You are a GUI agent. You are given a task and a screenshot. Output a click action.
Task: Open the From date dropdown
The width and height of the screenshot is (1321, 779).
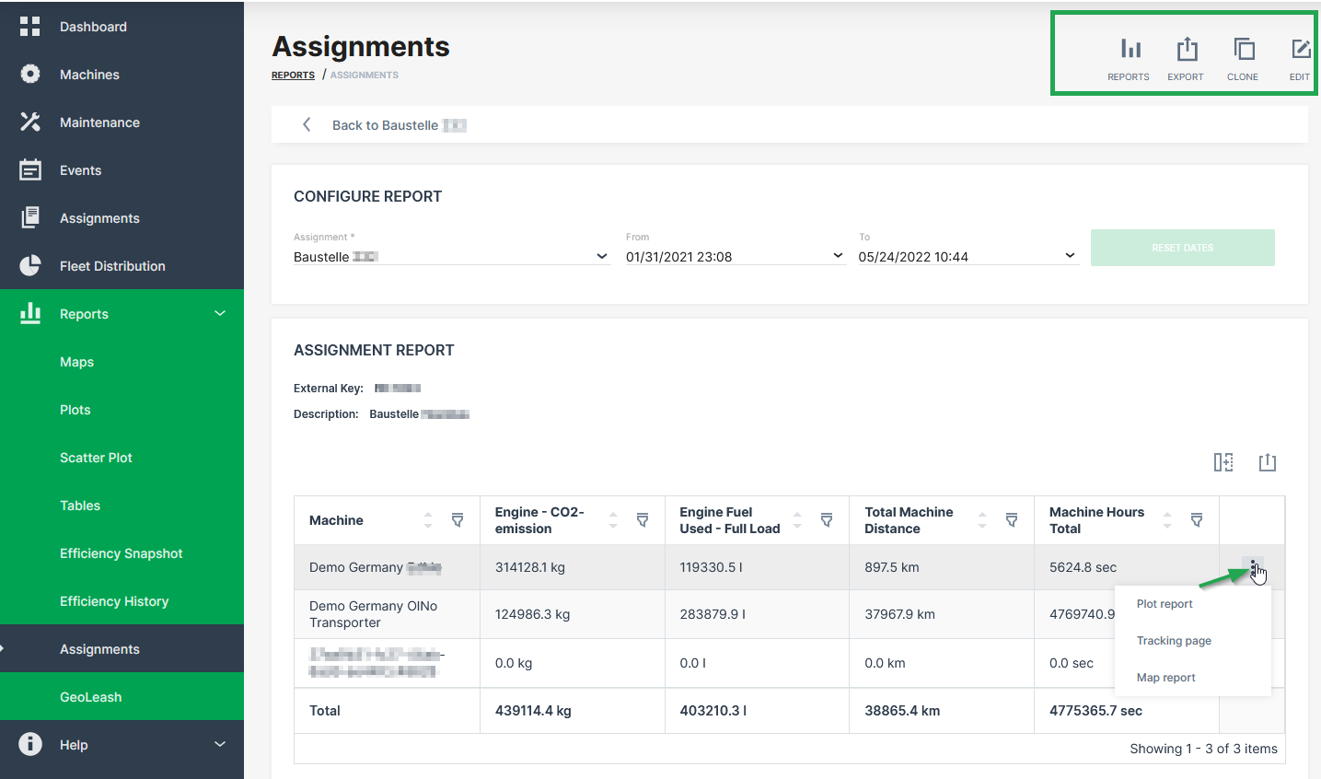click(x=838, y=256)
